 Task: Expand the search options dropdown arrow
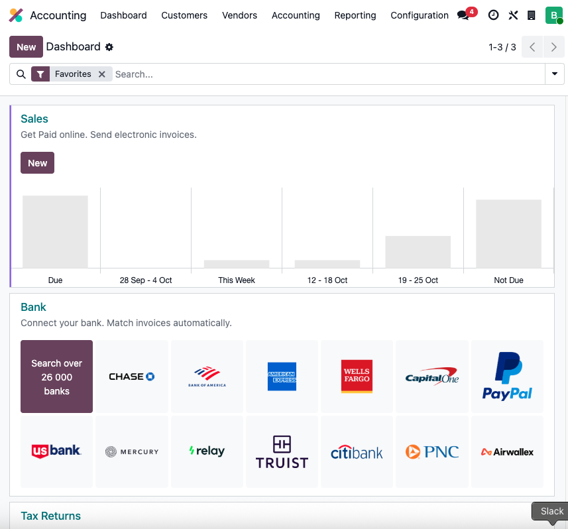(x=555, y=74)
